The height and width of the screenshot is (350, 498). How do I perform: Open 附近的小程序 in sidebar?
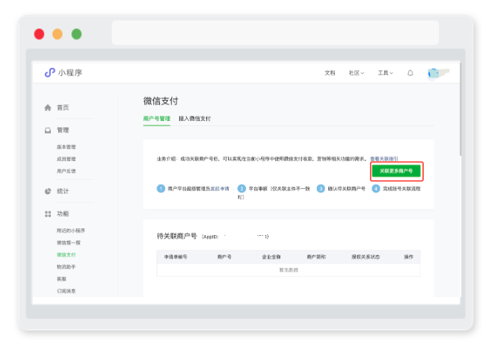click(x=71, y=231)
